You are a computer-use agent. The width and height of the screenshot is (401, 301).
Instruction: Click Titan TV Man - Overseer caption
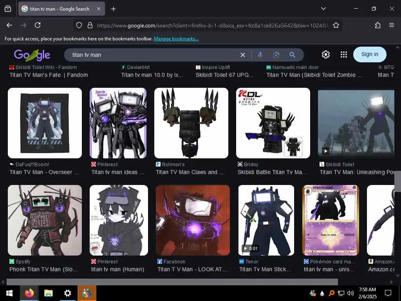click(44, 172)
